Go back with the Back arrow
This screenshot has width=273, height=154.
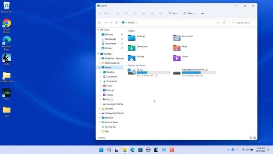(99, 23)
